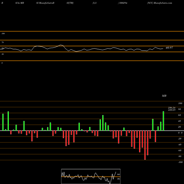This screenshot has width=184, height=184.
Task: Click the MR axis label 60
Action: pyautogui.click(x=179, y=115)
